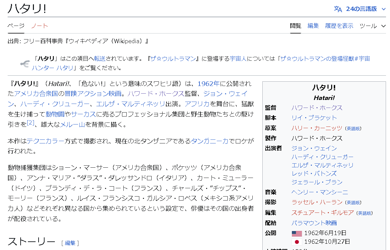390x250 pixels.
Task: Open アメリカ合衆国 link in intro
Action: tap(36, 94)
